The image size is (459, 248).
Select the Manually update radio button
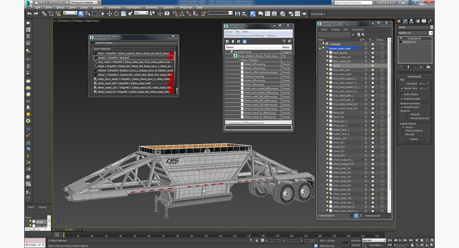click(x=403, y=134)
